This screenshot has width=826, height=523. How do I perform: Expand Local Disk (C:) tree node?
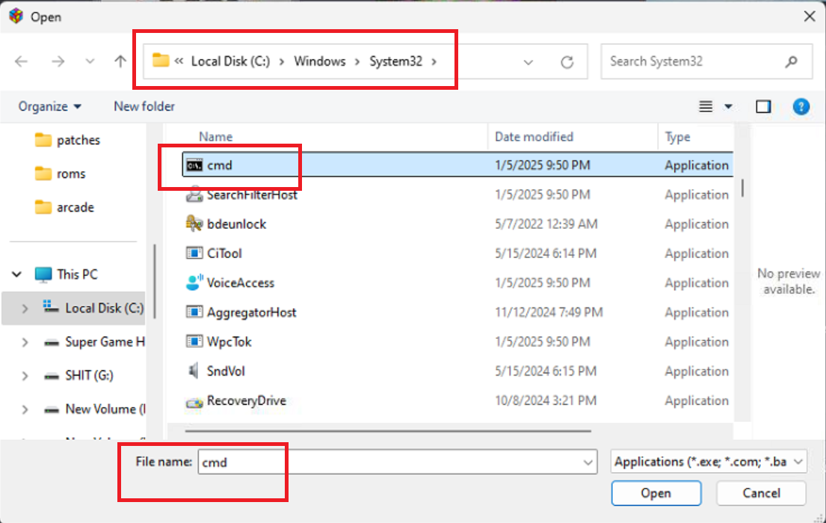(x=25, y=308)
